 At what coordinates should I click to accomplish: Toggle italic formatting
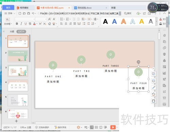pos(21,24)
